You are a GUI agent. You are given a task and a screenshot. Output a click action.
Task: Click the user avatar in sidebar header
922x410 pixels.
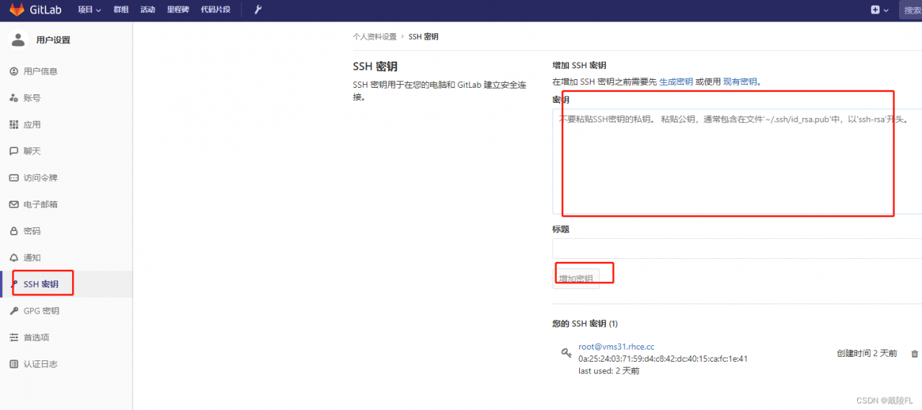(x=18, y=40)
